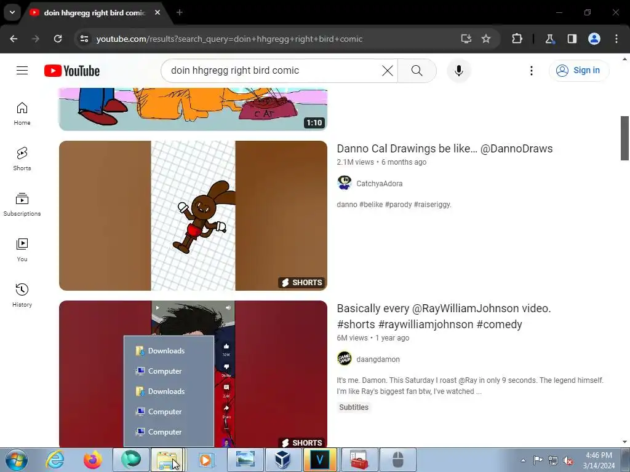Viewport: 630px width, 472px height.
Task: Click the muted volume tray icon
Action: [568, 460]
